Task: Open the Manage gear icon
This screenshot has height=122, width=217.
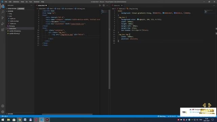Action: click(x=3, y=112)
